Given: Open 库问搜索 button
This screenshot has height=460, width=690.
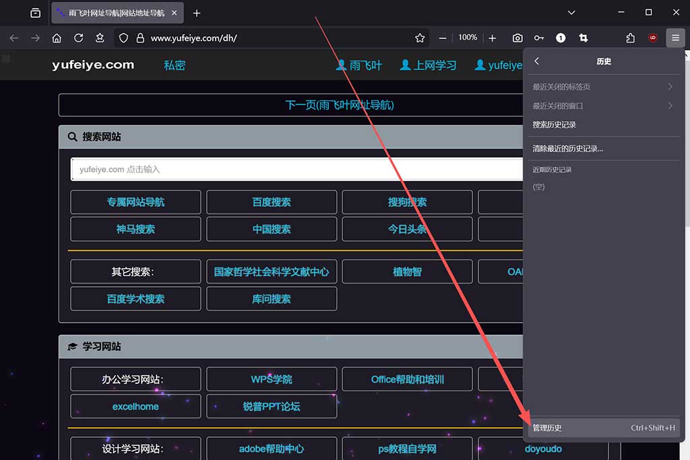Looking at the screenshot, I should 272,299.
